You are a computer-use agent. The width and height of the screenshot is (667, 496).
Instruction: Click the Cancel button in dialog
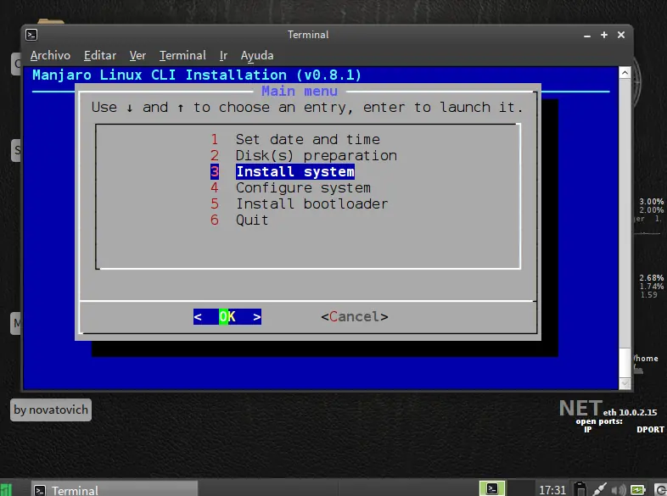[355, 316]
